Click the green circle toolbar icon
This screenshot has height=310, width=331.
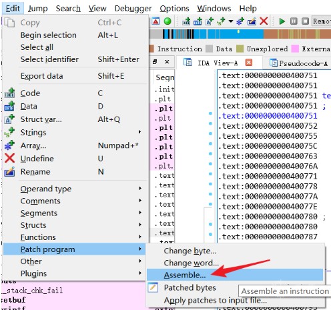(168, 21)
